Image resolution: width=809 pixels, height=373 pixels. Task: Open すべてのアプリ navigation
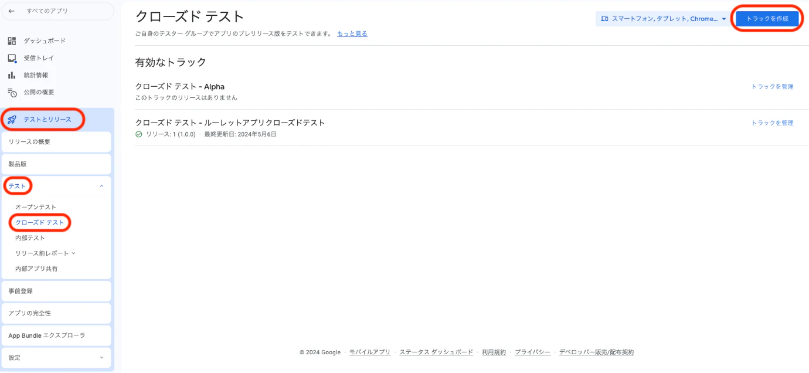(57, 11)
